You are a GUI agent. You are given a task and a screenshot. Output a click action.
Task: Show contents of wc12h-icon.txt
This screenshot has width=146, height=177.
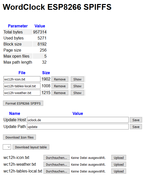pyautogui.click(x=77, y=79)
